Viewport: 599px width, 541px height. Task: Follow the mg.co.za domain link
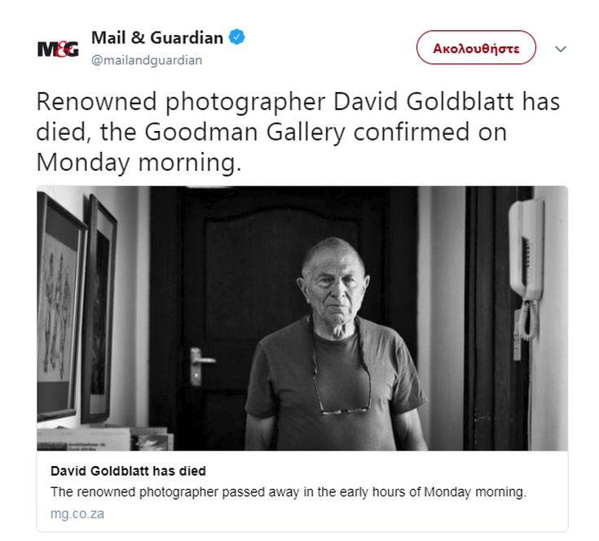(x=77, y=513)
